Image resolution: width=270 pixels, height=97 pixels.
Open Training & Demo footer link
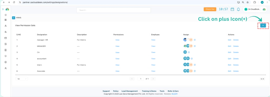(149, 91)
